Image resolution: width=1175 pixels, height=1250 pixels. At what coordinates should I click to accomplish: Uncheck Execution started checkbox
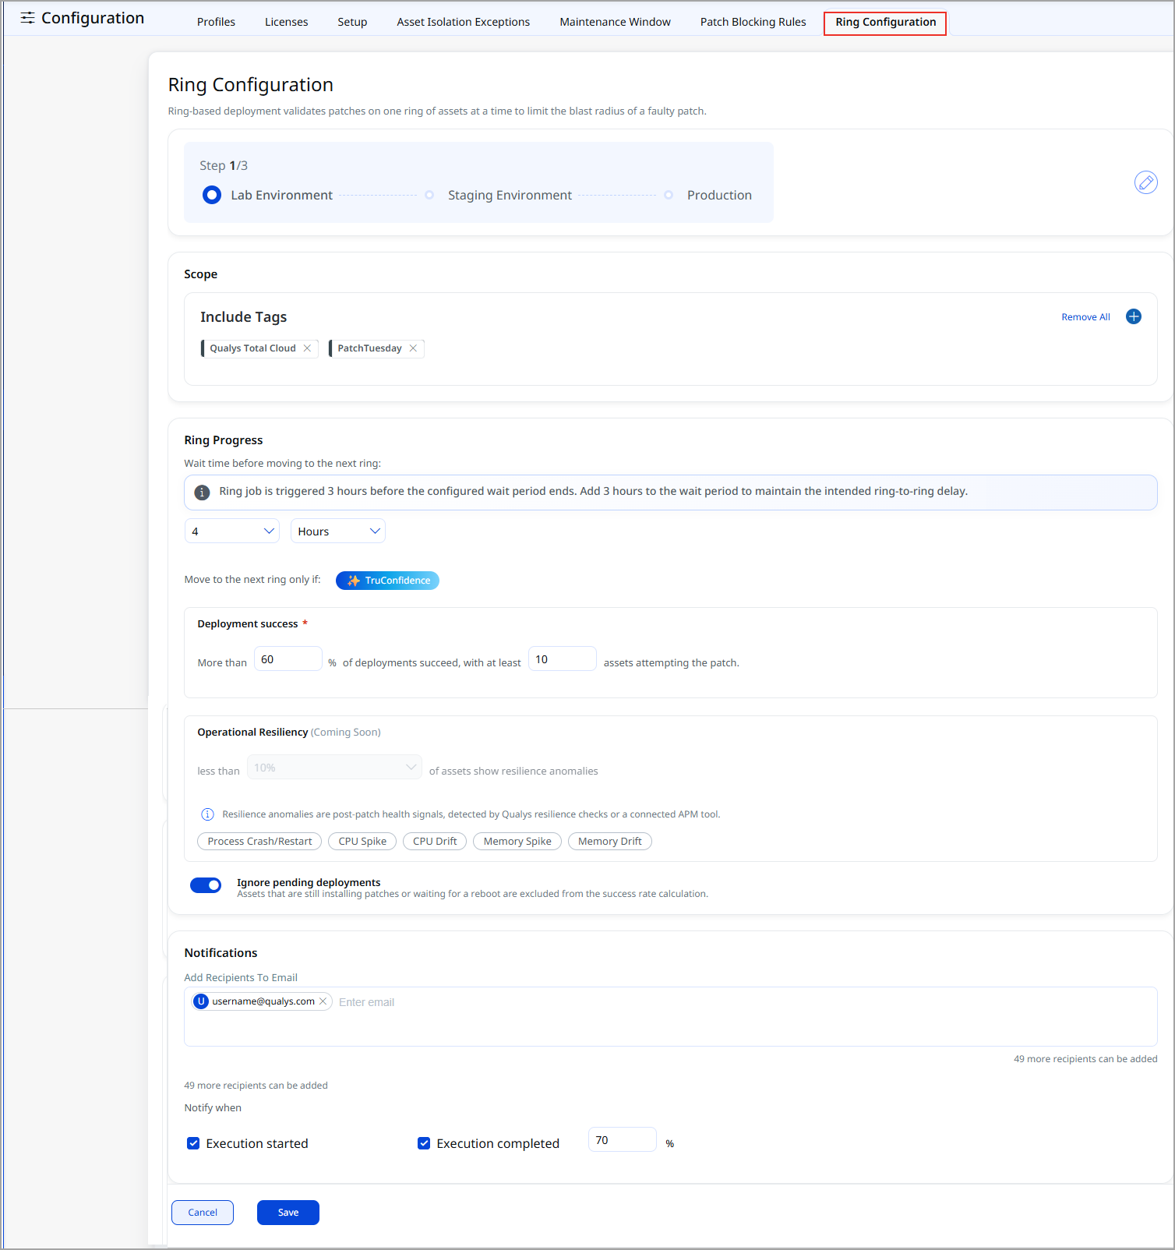point(193,1143)
